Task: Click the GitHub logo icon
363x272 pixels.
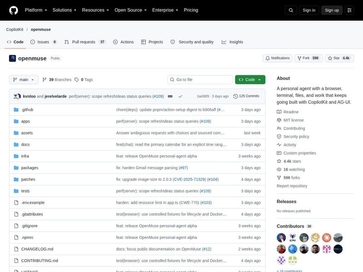Action: 14,10
